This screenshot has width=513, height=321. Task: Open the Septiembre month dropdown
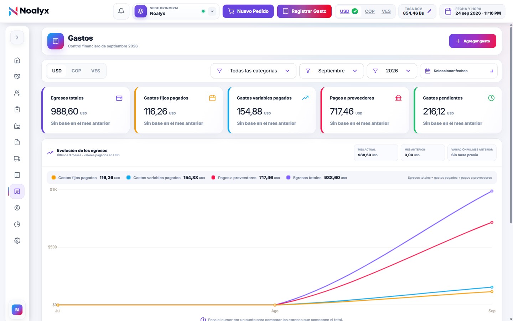tap(331, 71)
